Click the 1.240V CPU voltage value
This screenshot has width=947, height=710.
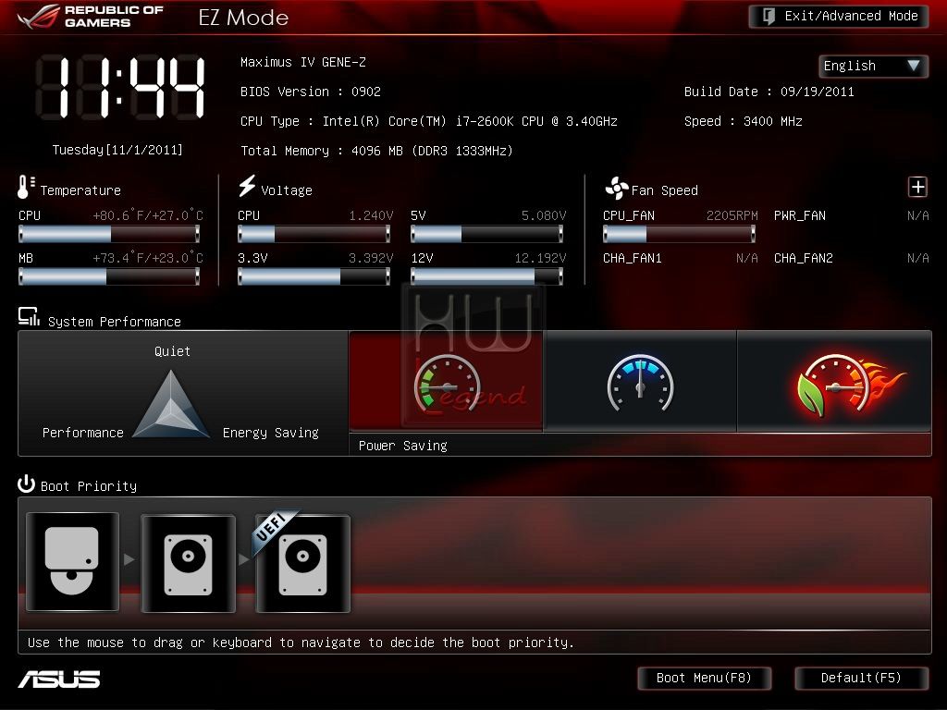(371, 215)
